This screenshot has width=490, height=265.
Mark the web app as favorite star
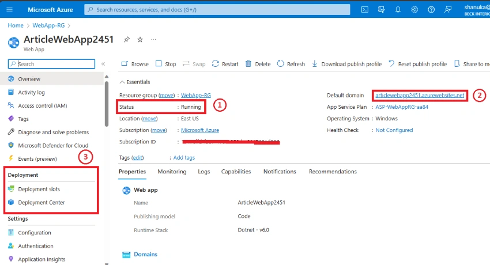(x=140, y=40)
